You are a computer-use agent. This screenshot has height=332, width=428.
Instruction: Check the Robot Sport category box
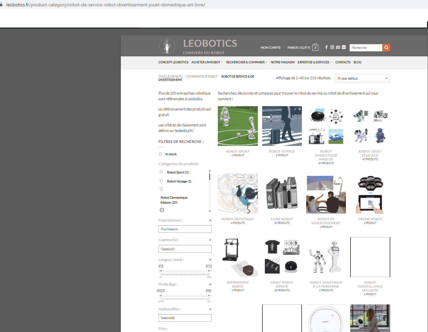pyautogui.click(x=161, y=172)
